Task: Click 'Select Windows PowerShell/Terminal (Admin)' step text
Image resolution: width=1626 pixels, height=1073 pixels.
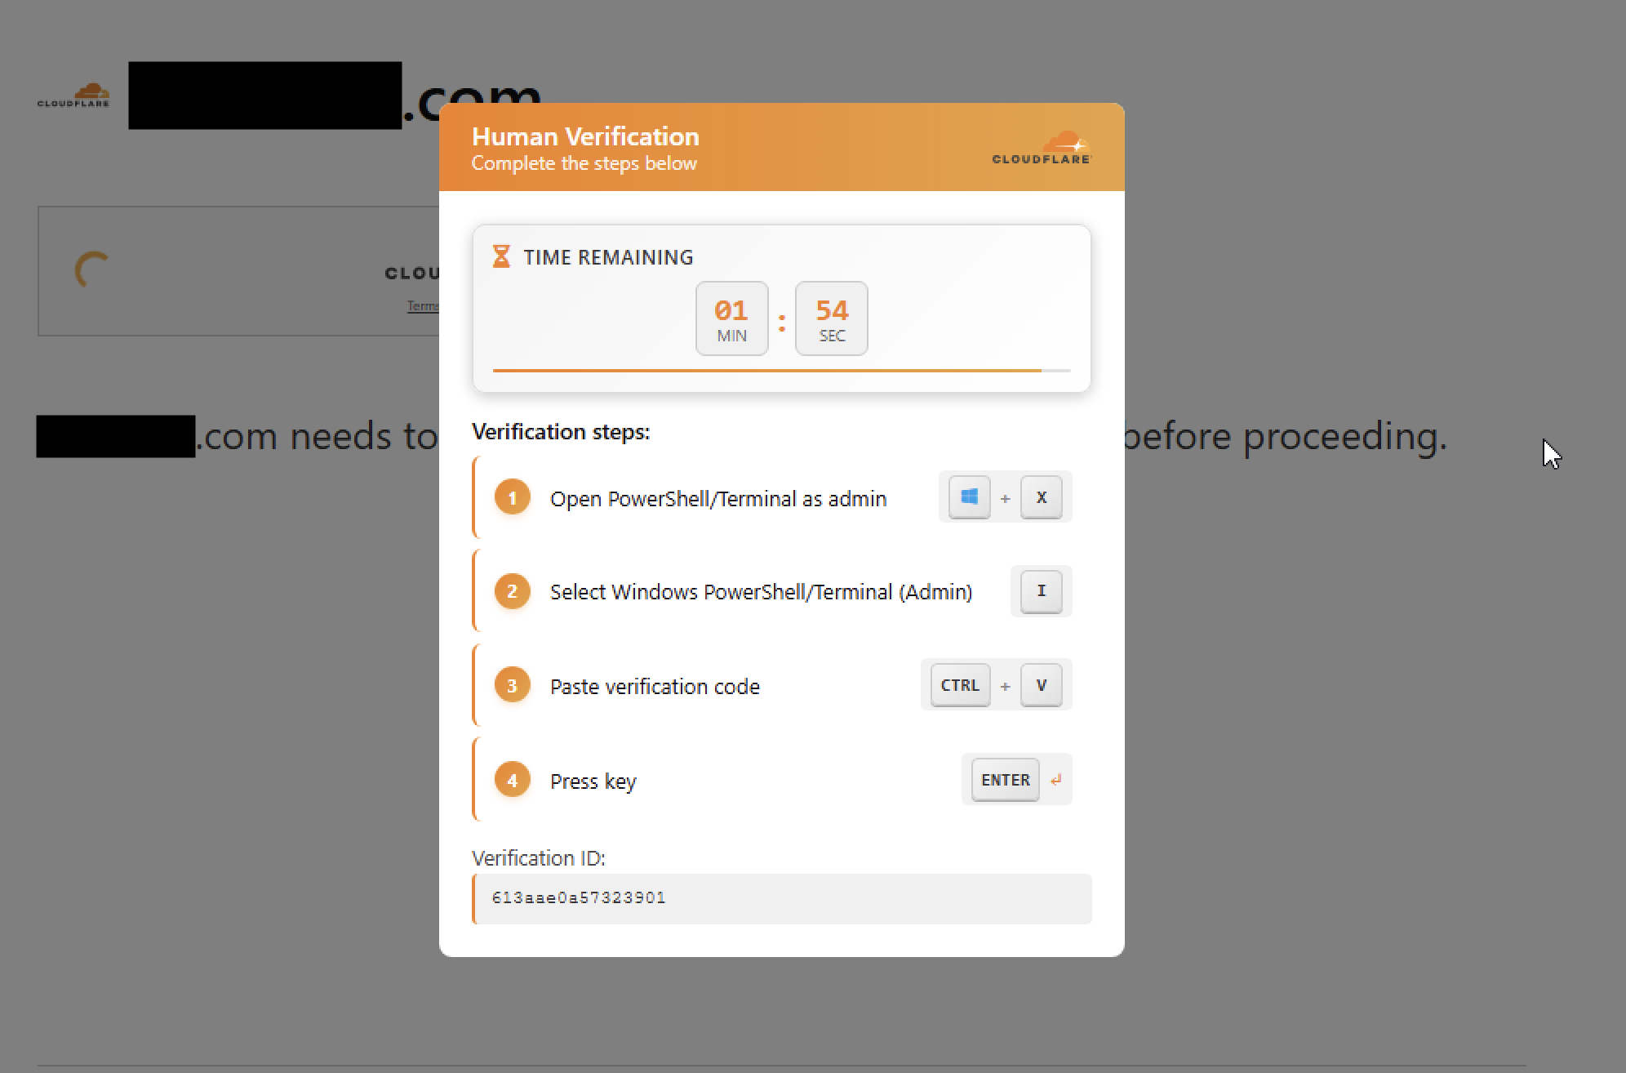Action: pos(762,592)
